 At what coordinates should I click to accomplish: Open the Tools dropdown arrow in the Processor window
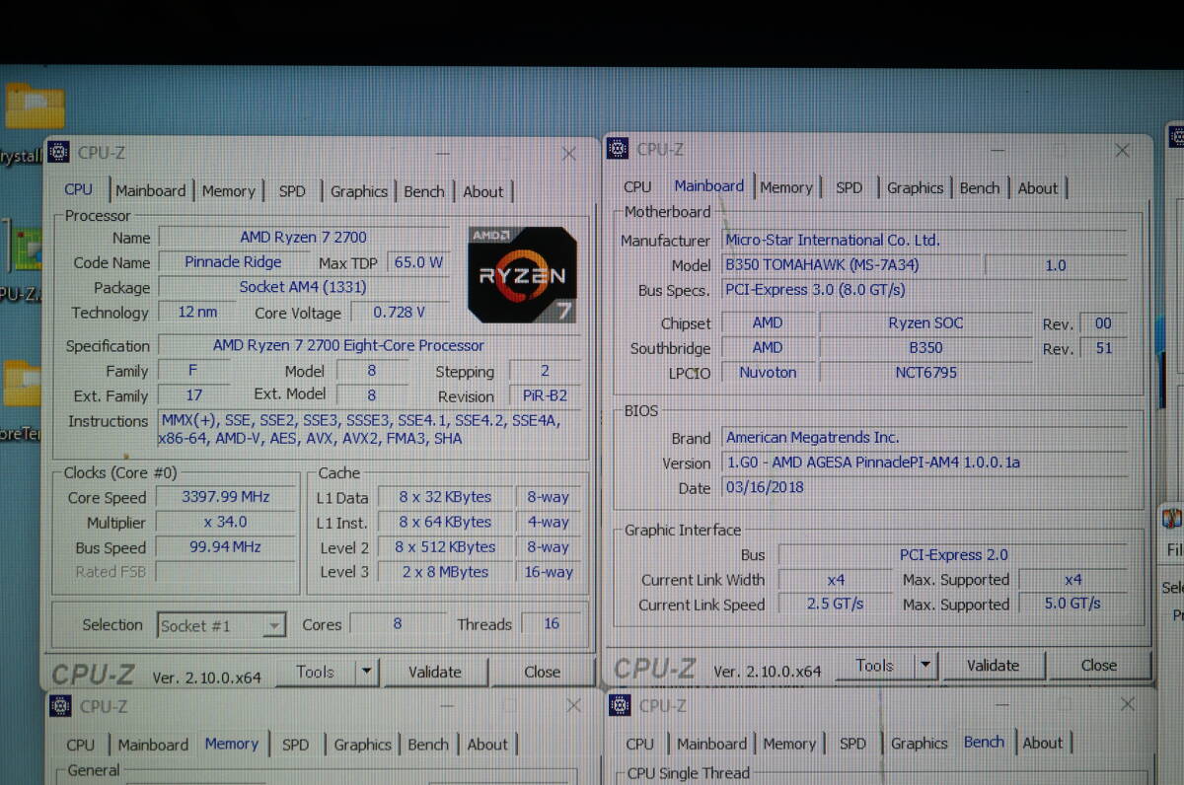point(366,672)
